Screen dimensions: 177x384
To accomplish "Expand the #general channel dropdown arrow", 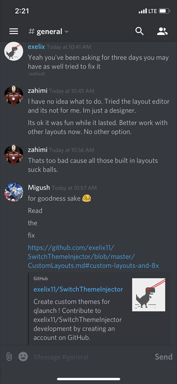I will [x=66, y=32].
